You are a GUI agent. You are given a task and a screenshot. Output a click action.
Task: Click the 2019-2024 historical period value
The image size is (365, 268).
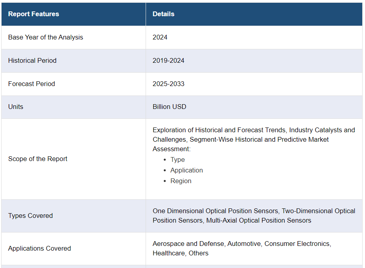click(168, 60)
